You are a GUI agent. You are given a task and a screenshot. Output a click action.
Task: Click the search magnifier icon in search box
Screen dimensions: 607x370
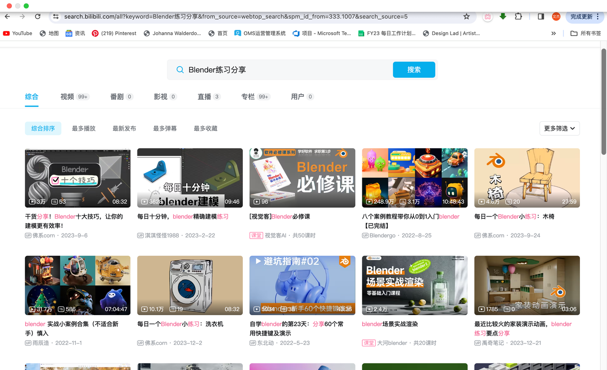click(x=180, y=70)
